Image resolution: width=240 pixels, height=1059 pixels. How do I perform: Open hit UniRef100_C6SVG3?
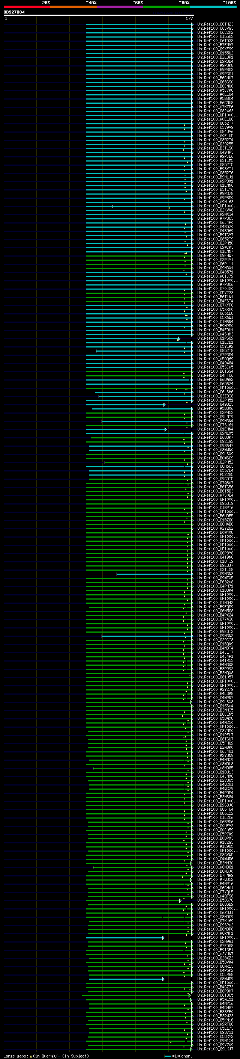pyautogui.click(x=215, y=29)
